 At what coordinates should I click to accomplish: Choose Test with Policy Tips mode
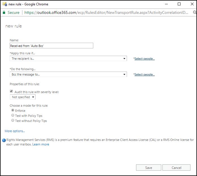pos(13,115)
